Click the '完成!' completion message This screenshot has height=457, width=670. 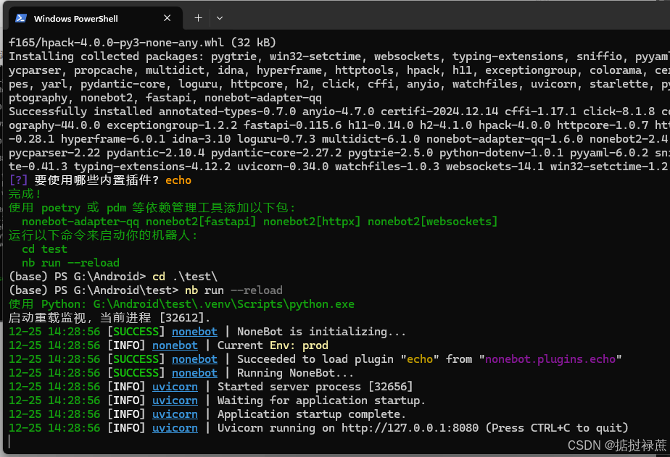pos(25,193)
